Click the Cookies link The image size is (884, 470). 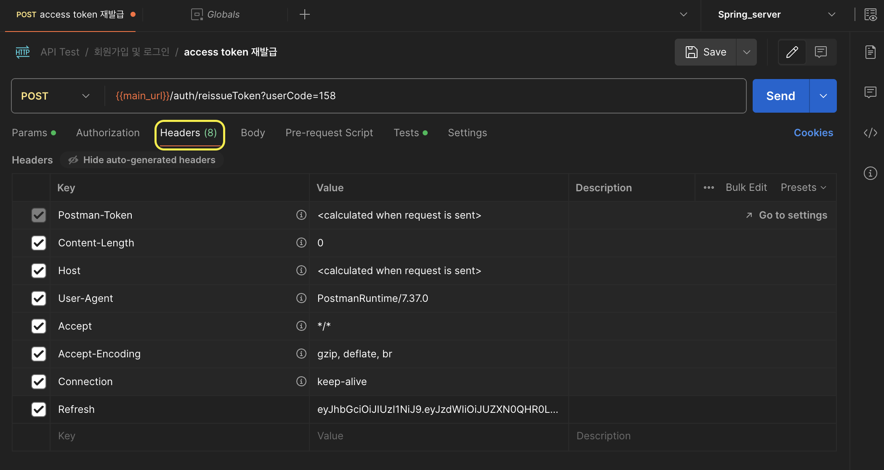(813, 133)
